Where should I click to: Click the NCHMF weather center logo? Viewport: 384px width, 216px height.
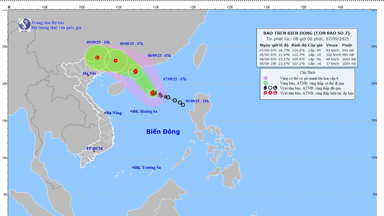[x=25, y=25]
